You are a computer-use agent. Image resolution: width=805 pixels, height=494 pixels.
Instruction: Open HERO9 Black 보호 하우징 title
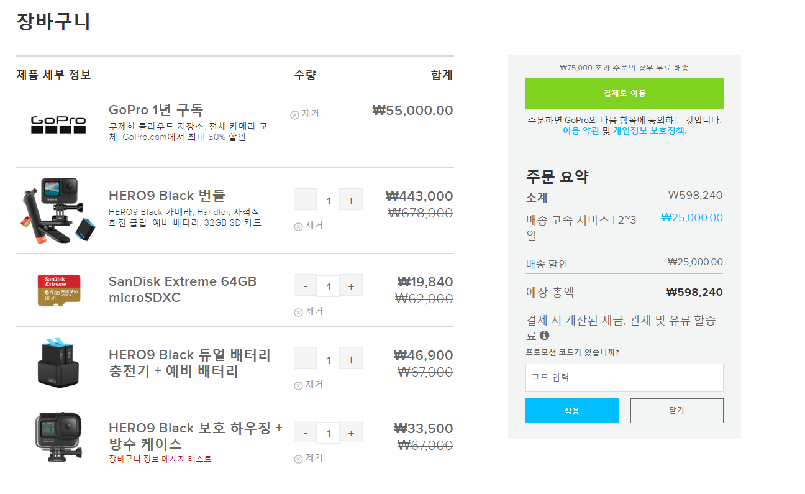(x=196, y=436)
